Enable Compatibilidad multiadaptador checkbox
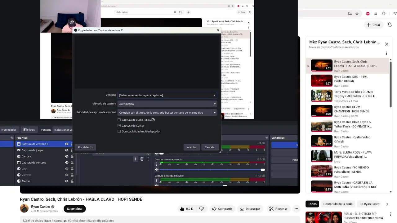397x223 pixels. [119, 131]
